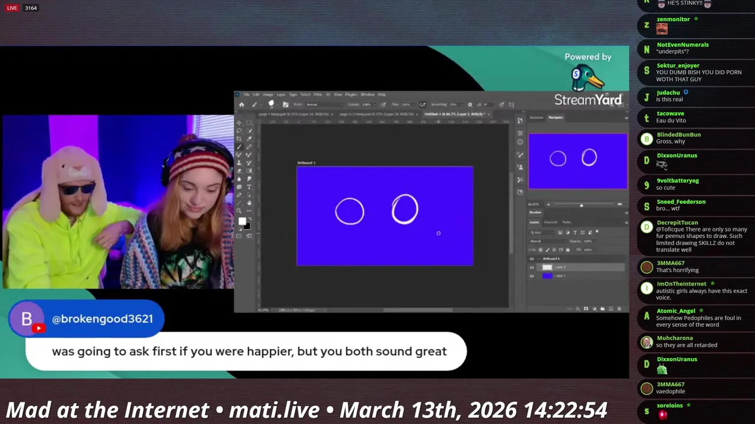Zoom in Navigator with large mountains icon
The height and width of the screenshot is (424, 755).
tap(619, 204)
